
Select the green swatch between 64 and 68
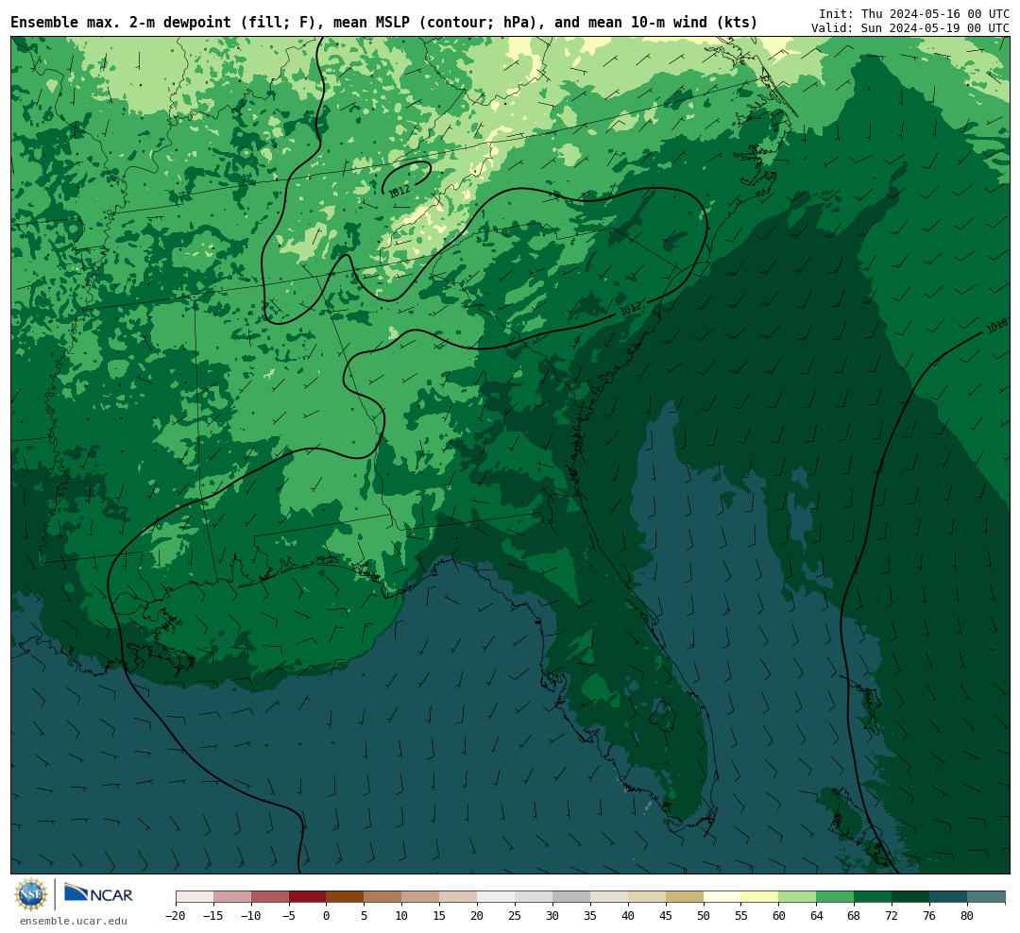tap(835, 896)
